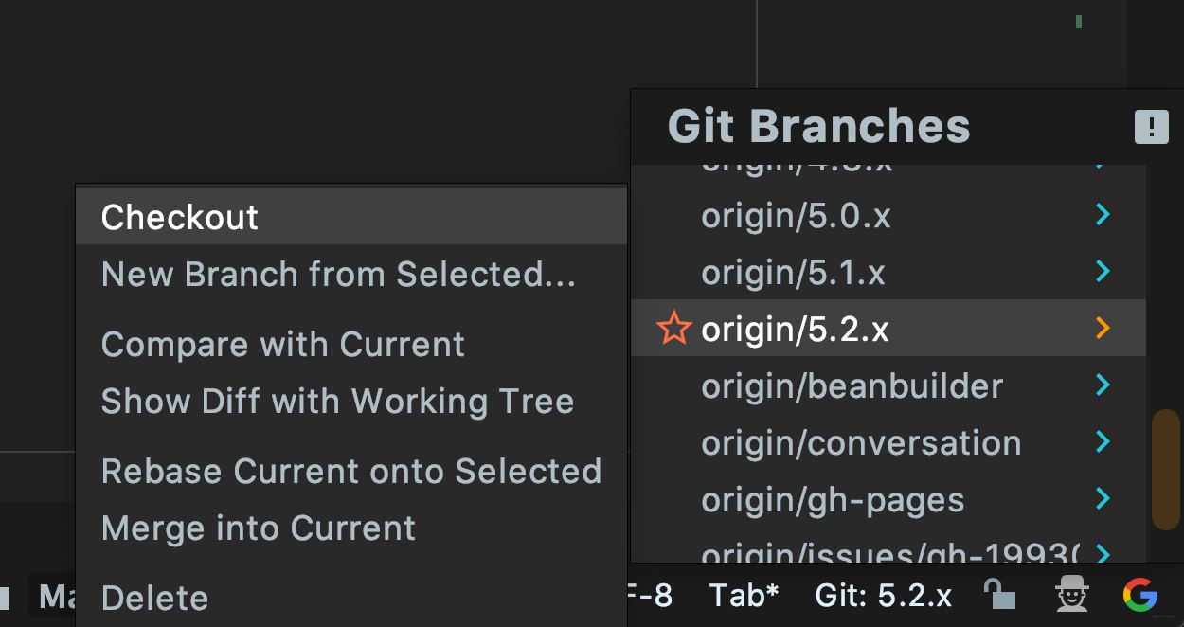Select Delete in the branch menu

154,599
